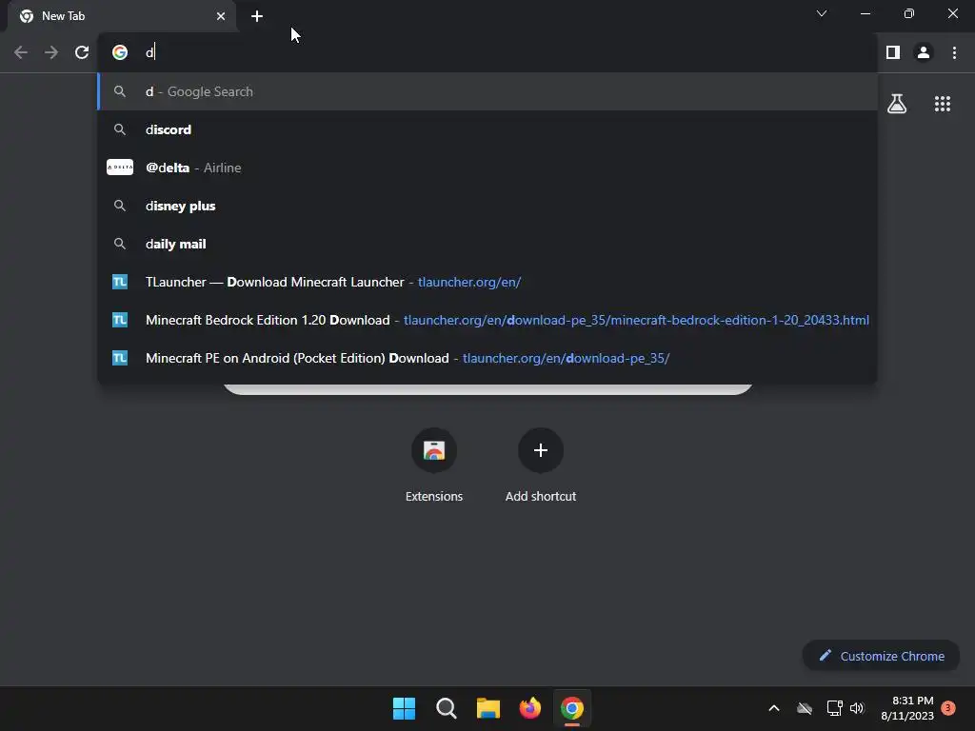Open TLauncher — Download Minecraft Launcher suggestion

pyautogui.click(x=487, y=282)
